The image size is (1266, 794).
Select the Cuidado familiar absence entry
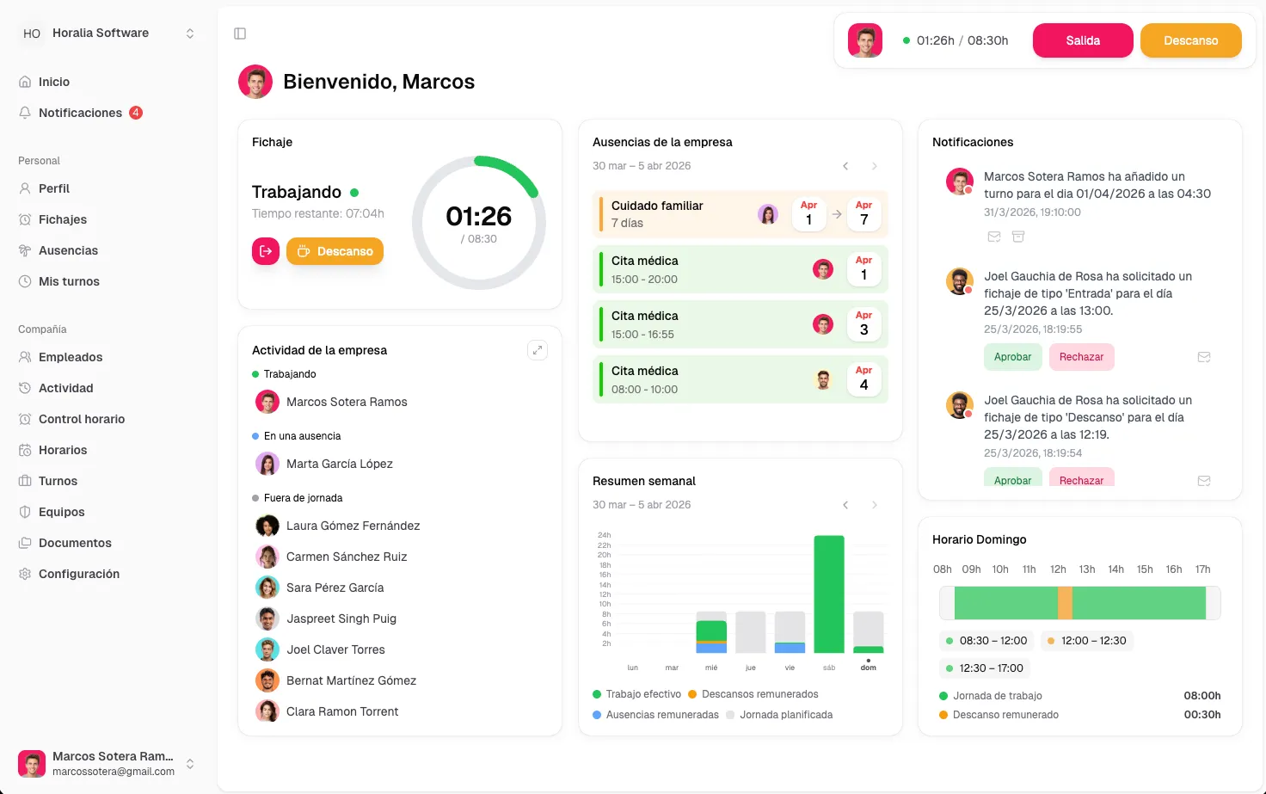[x=741, y=214]
